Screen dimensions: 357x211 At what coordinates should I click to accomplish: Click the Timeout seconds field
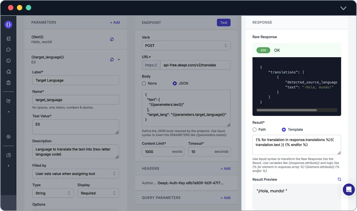coord(209,152)
